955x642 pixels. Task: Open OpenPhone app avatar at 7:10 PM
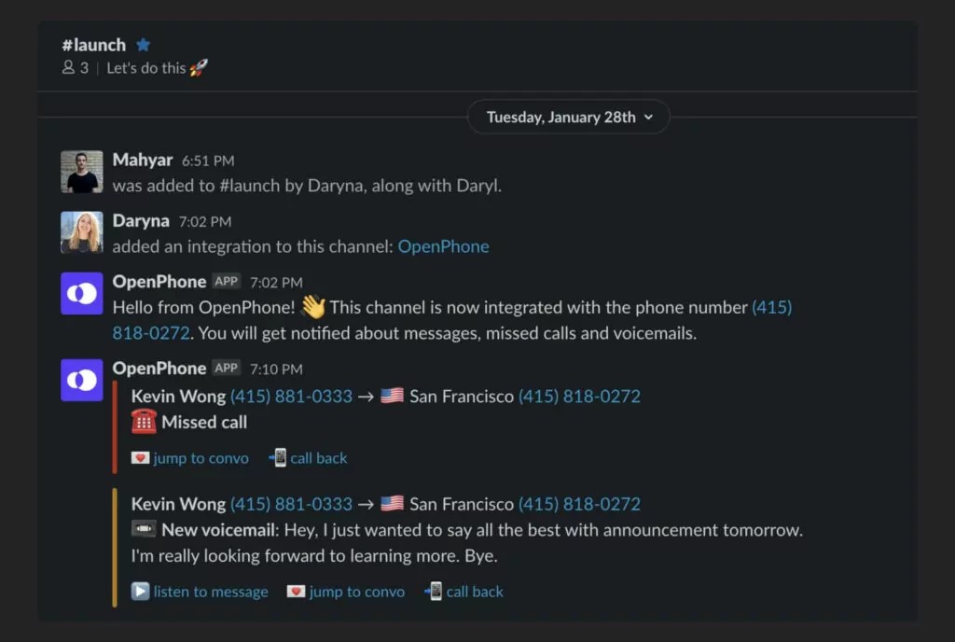click(x=82, y=380)
